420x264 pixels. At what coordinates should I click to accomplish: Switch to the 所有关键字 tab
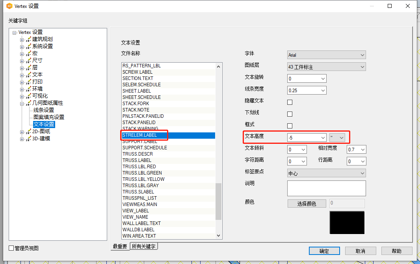143,246
